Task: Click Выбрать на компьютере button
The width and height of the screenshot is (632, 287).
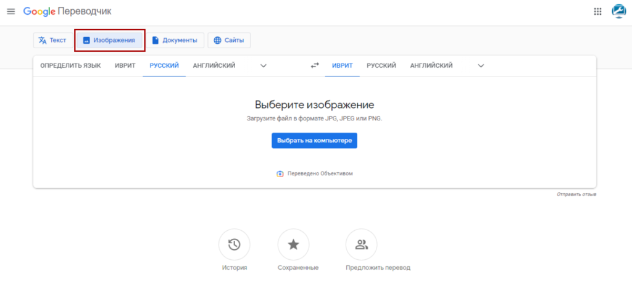Action: coord(314,141)
